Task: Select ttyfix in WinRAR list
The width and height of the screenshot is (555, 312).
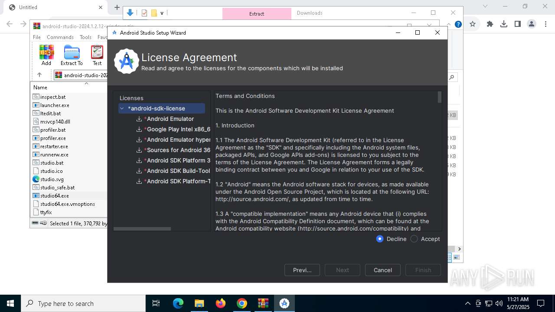Action: pyautogui.click(x=42, y=212)
